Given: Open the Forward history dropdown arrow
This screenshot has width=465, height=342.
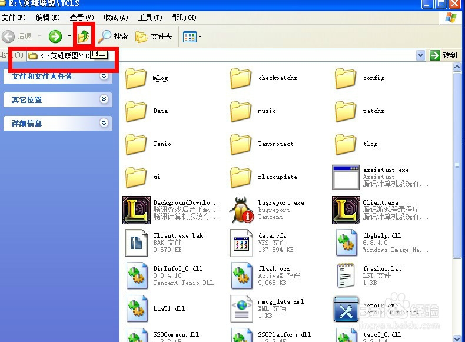Looking at the screenshot, I should (x=69, y=36).
